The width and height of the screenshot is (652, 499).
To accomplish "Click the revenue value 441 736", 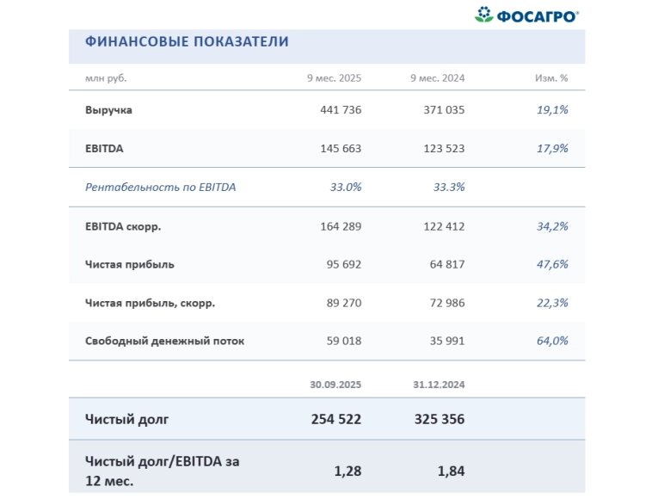I will (x=339, y=110).
